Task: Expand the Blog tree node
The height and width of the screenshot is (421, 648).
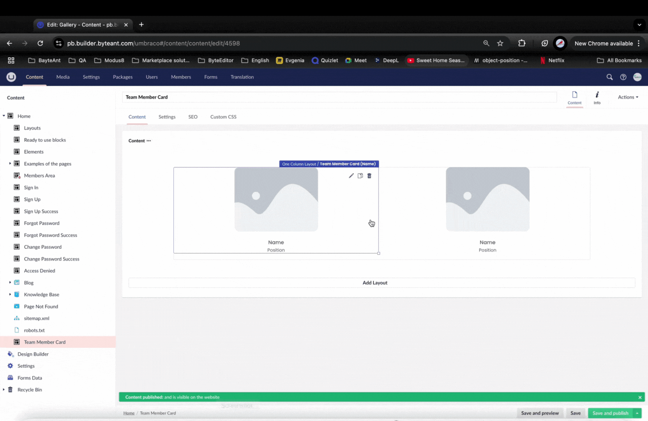Action: coord(10,282)
